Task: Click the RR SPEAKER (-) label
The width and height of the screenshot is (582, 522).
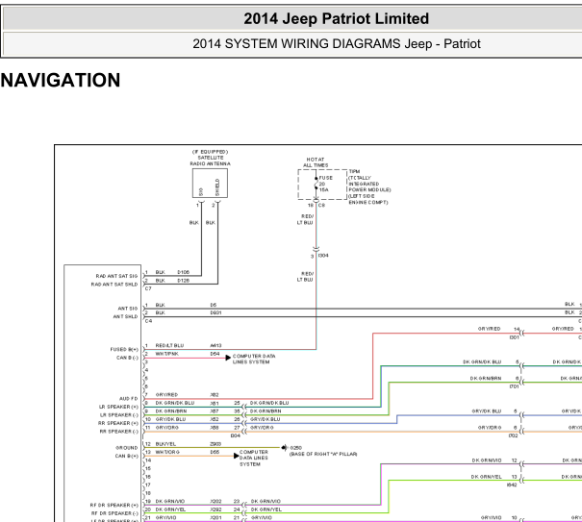Action: point(118,431)
